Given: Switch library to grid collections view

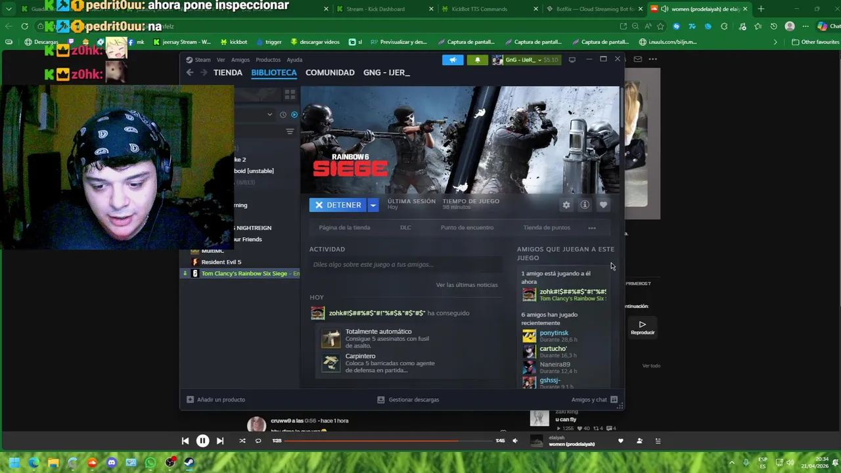Looking at the screenshot, I should (290, 95).
